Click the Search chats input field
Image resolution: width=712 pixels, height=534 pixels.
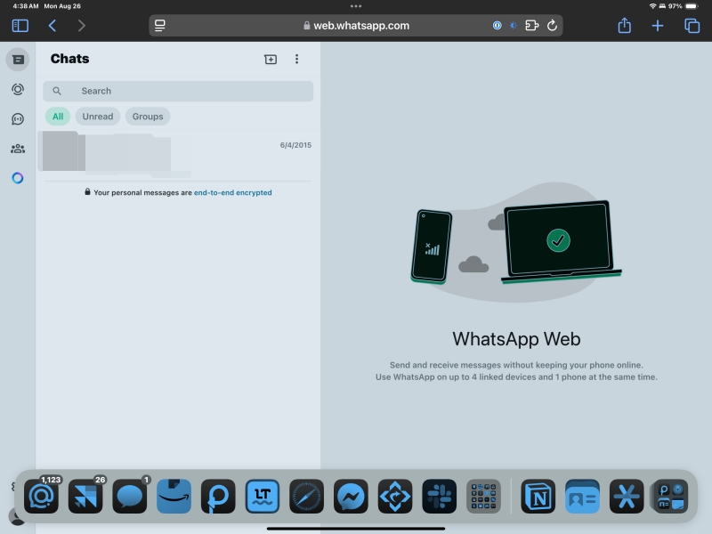tap(177, 91)
